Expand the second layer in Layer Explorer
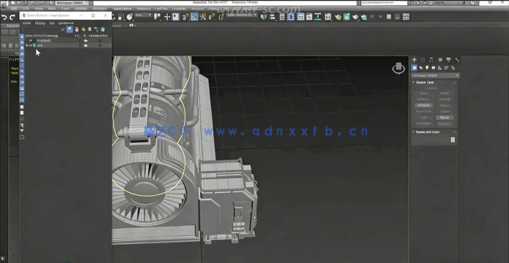Image resolution: width=509 pixels, height=263 pixels. coord(26,46)
